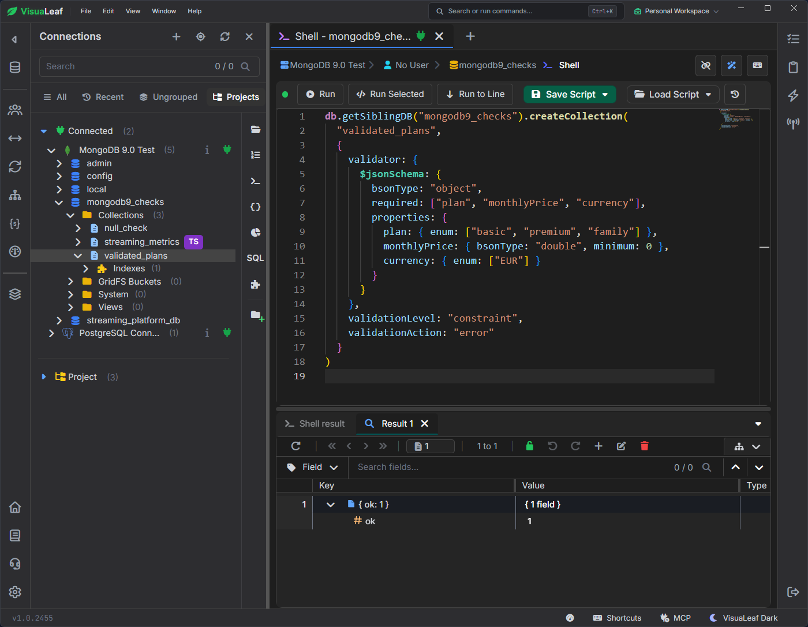Refresh the Result 1 grid
This screenshot has height=627, width=808.
tap(296, 446)
